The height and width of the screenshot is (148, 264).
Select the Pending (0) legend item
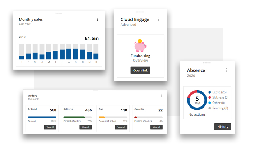point(218,108)
